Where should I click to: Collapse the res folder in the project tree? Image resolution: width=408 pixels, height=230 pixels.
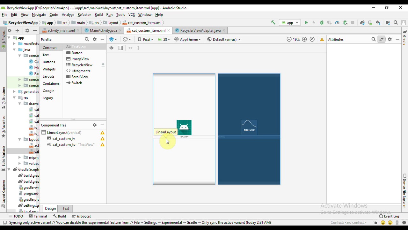14,98
